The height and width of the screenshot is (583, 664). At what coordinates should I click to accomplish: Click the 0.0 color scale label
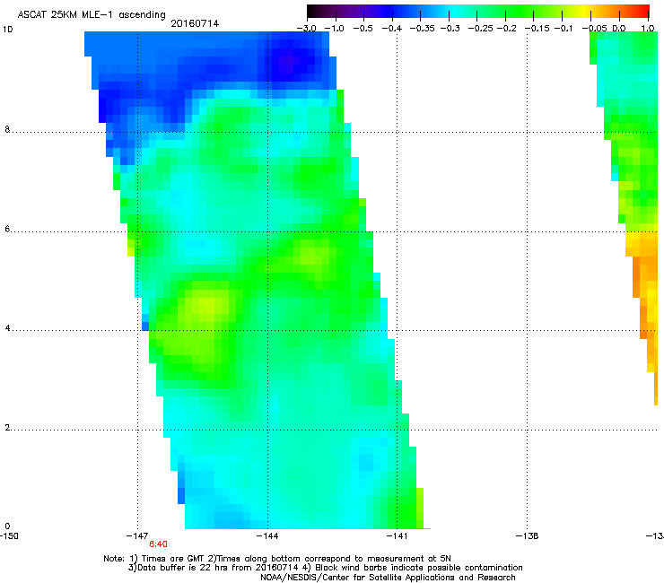click(x=619, y=29)
